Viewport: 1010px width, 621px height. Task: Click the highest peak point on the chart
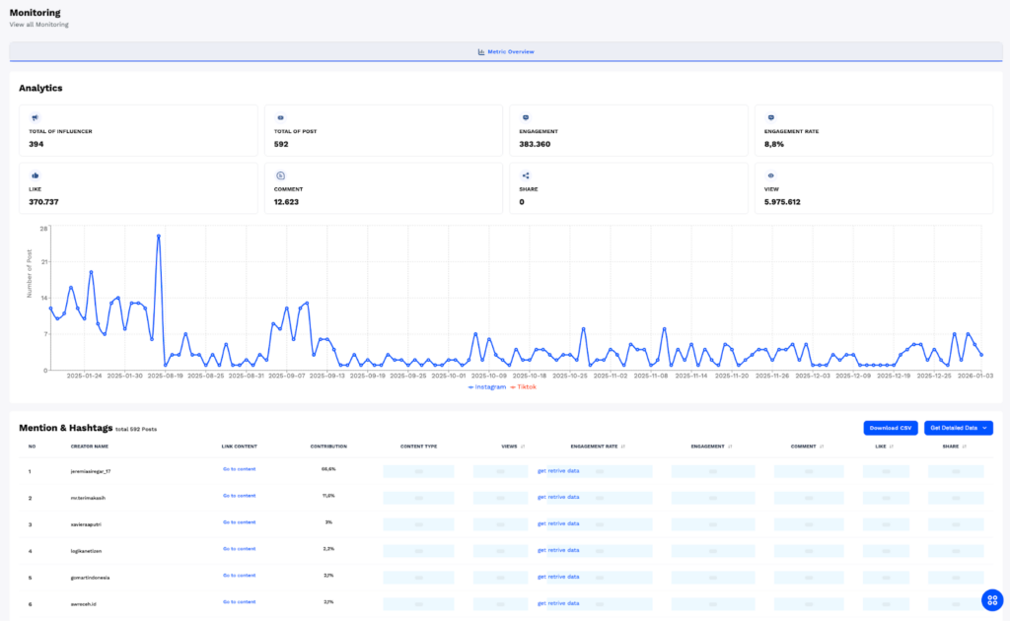(x=158, y=237)
